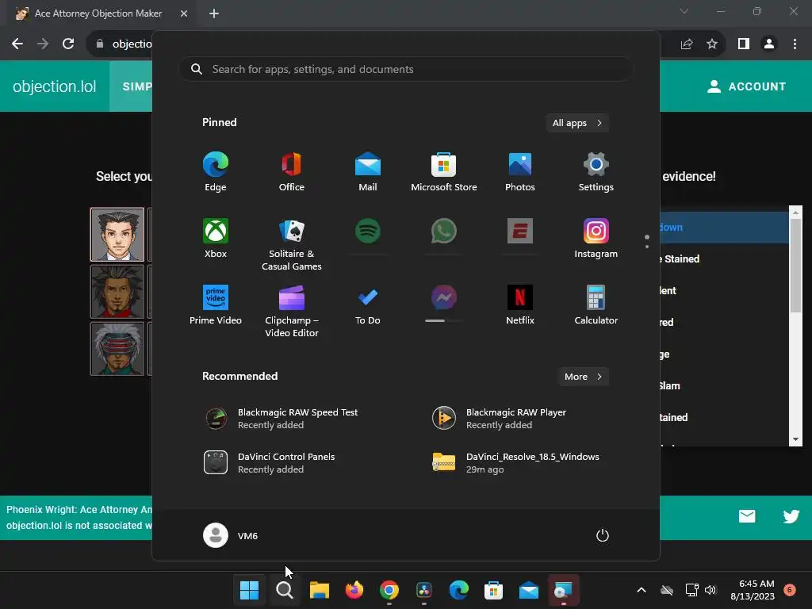Screen dimensions: 812x609
Task: Open Instagram from the pinned apps
Action: (x=596, y=238)
